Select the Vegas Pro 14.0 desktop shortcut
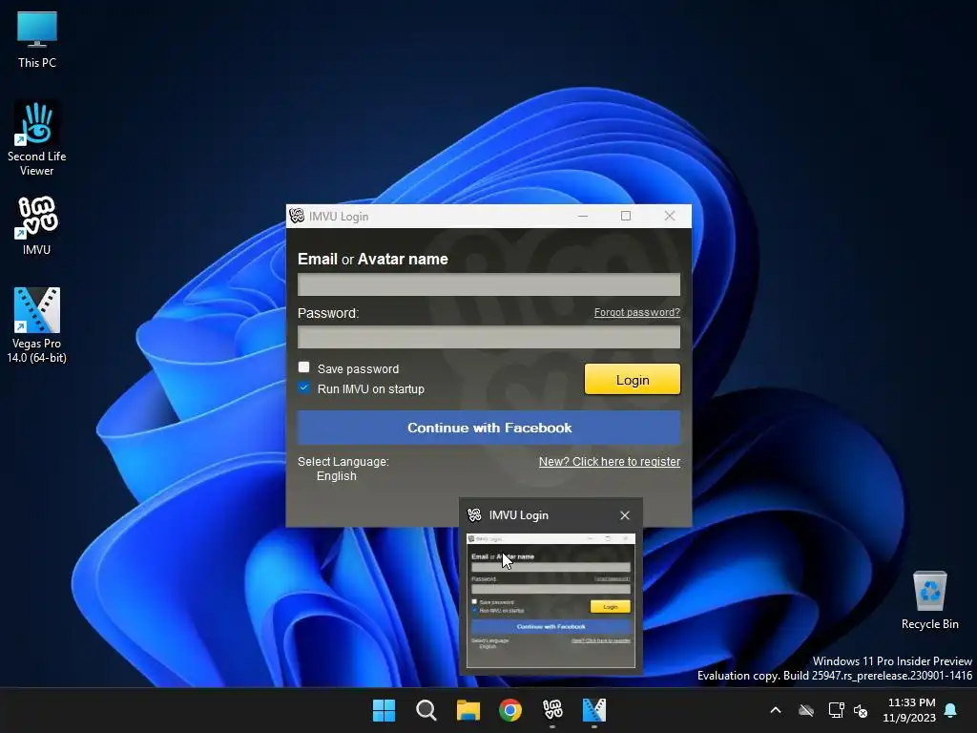977x733 pixels. [x=37, y=325]
